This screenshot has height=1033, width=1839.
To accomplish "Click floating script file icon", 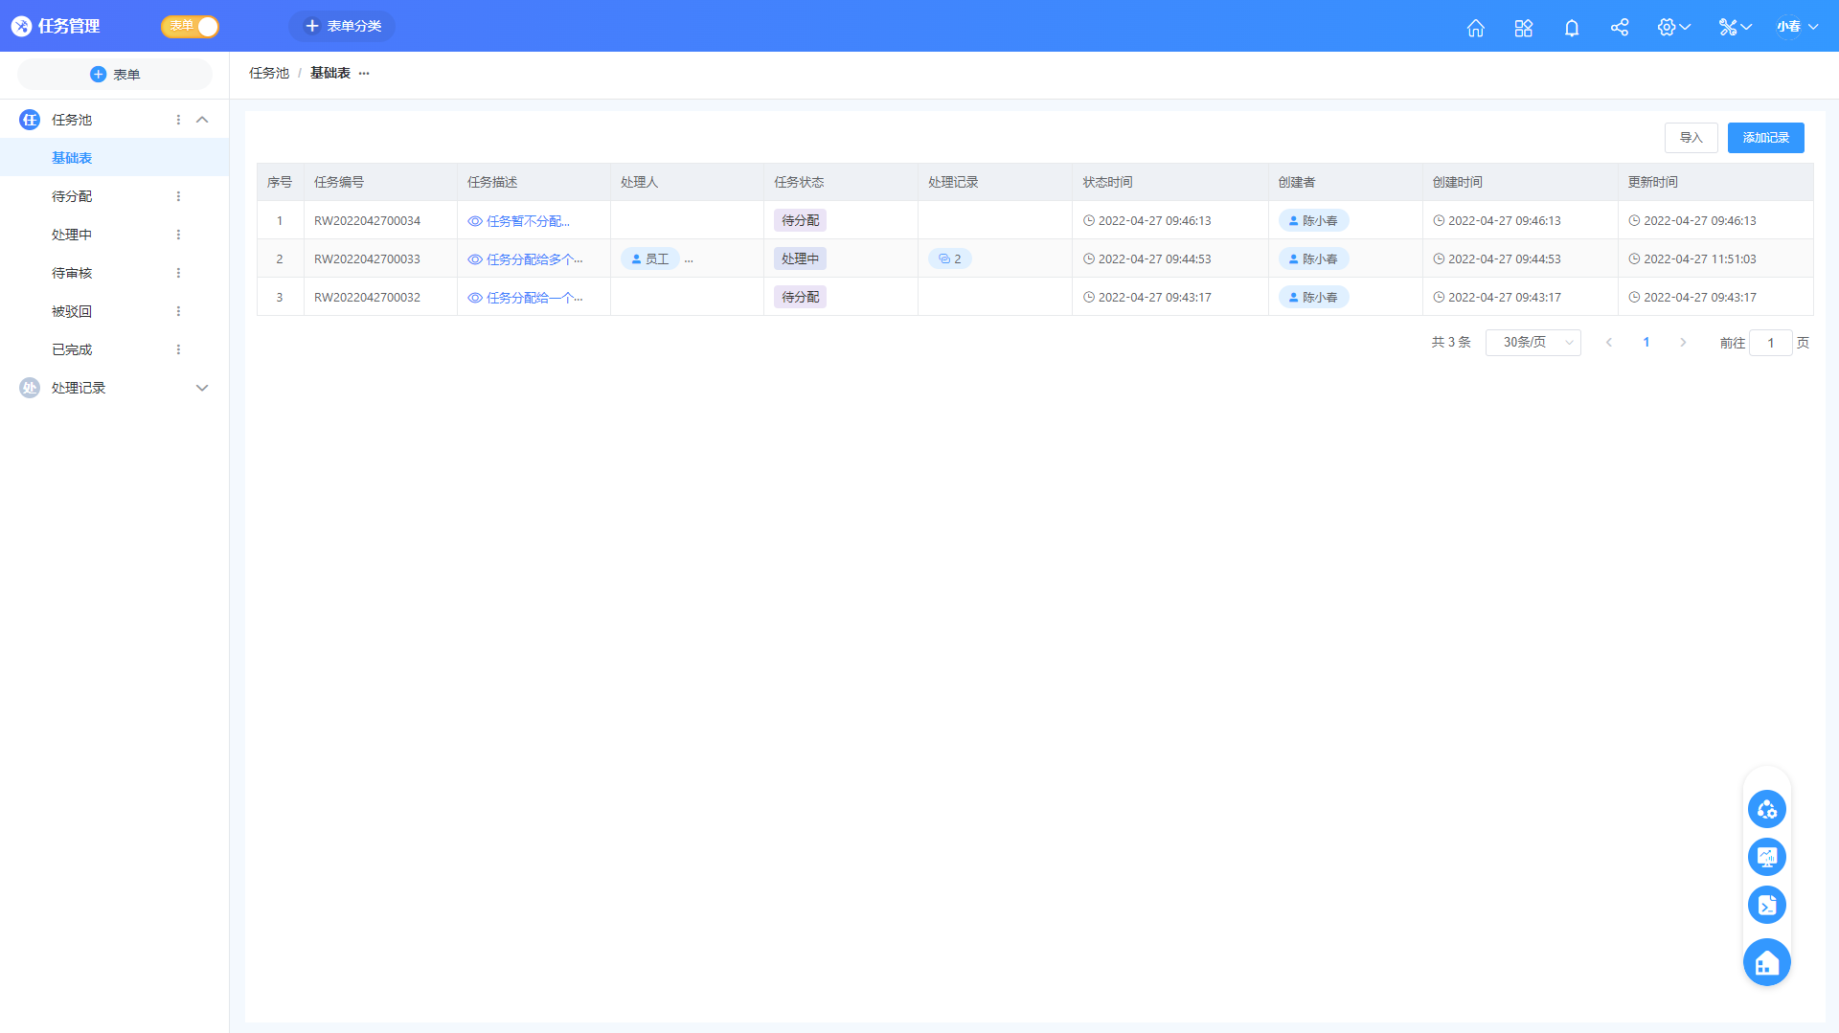I will point(1766,905).
